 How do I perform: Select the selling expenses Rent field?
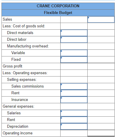point(74,93)
